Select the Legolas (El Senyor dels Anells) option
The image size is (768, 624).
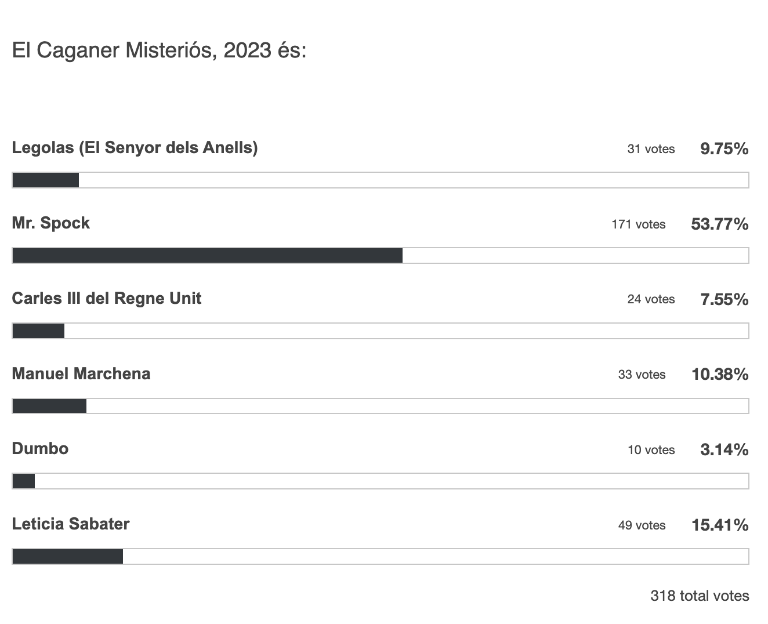[x=135, y=148]
